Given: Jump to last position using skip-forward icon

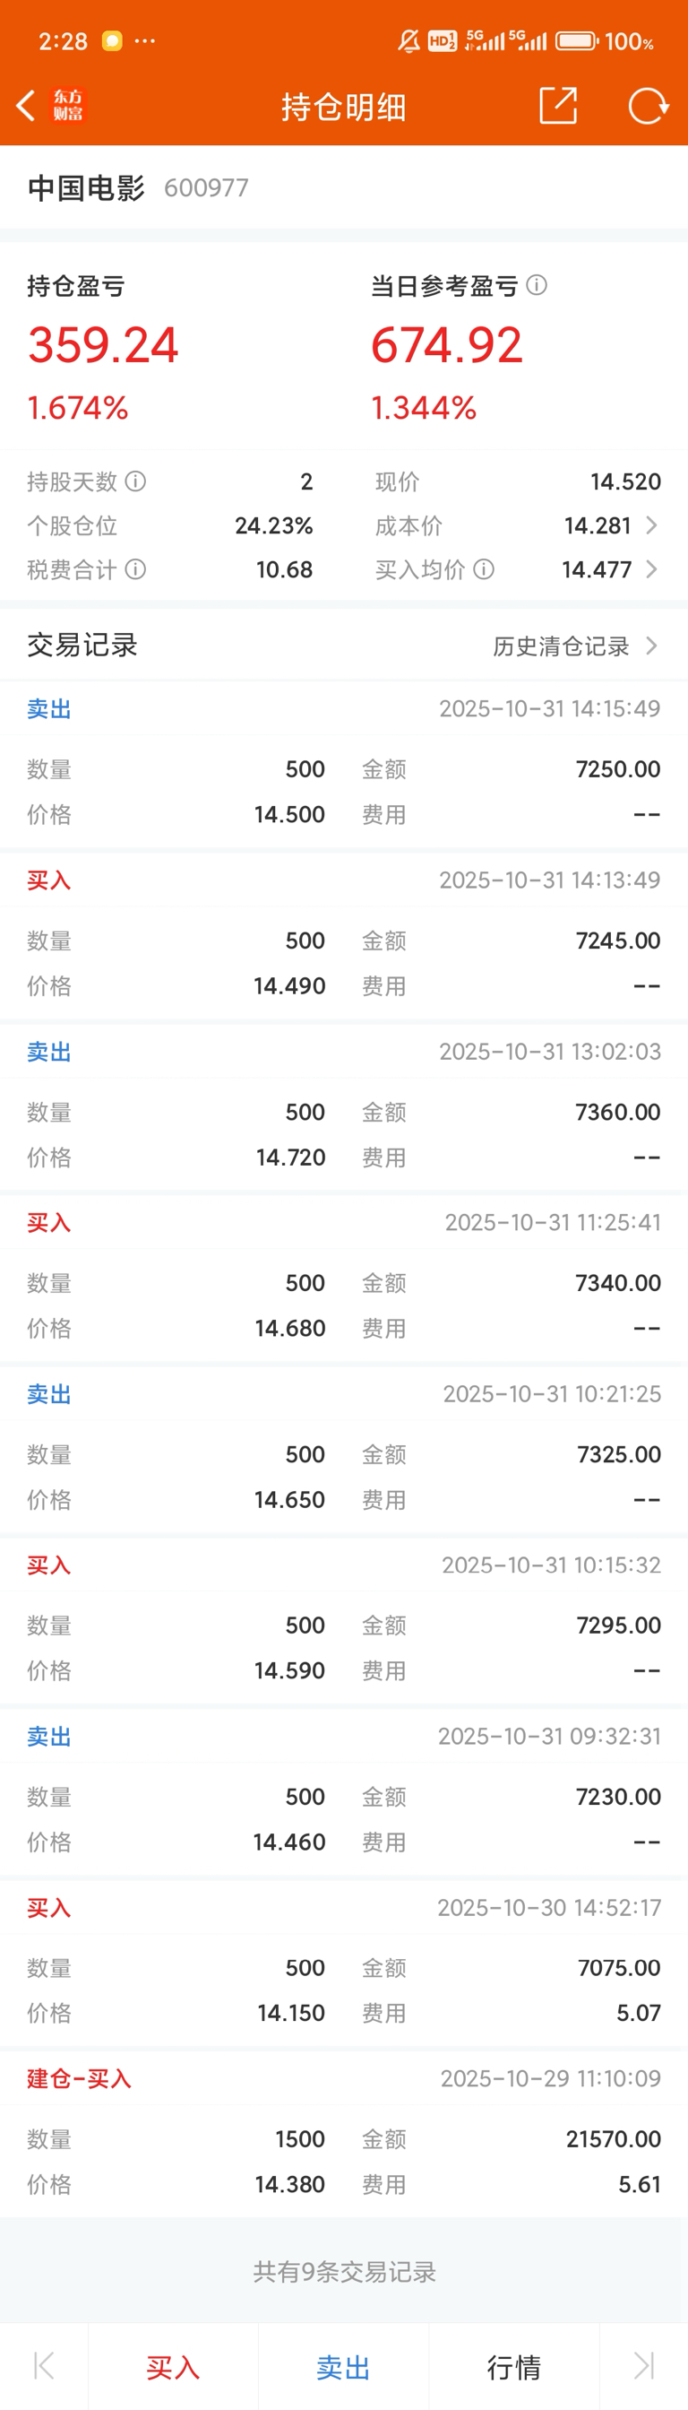Looking at the screenshot, I should click(643, 2366).
